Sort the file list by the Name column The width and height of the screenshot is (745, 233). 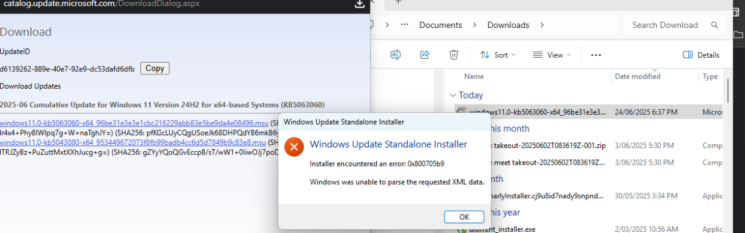pos(474,76)
